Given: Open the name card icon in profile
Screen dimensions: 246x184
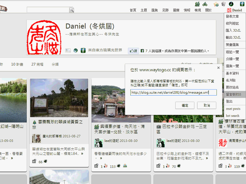Looking at the screenshot, I should [x=68, y=50].
